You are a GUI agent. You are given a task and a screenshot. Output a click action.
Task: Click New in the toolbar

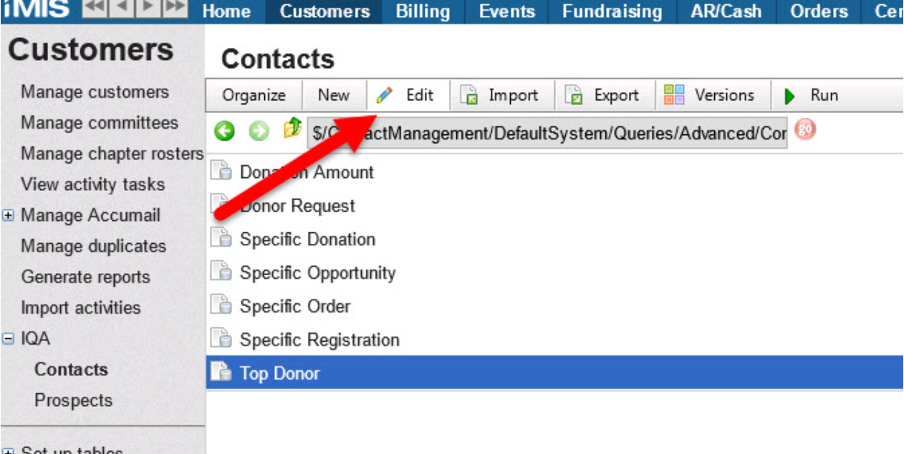[x=334, y=95]
